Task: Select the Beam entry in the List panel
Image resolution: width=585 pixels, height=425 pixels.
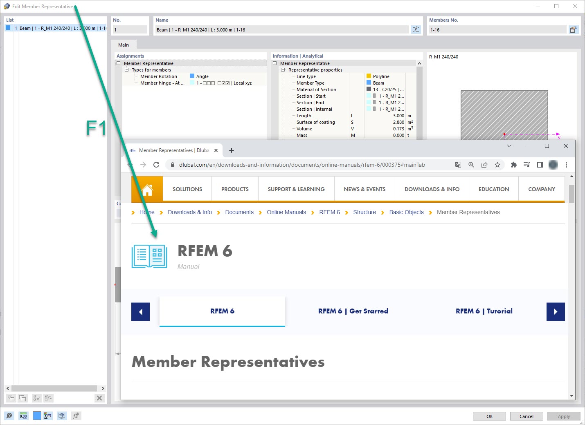Action: (56, 28)
